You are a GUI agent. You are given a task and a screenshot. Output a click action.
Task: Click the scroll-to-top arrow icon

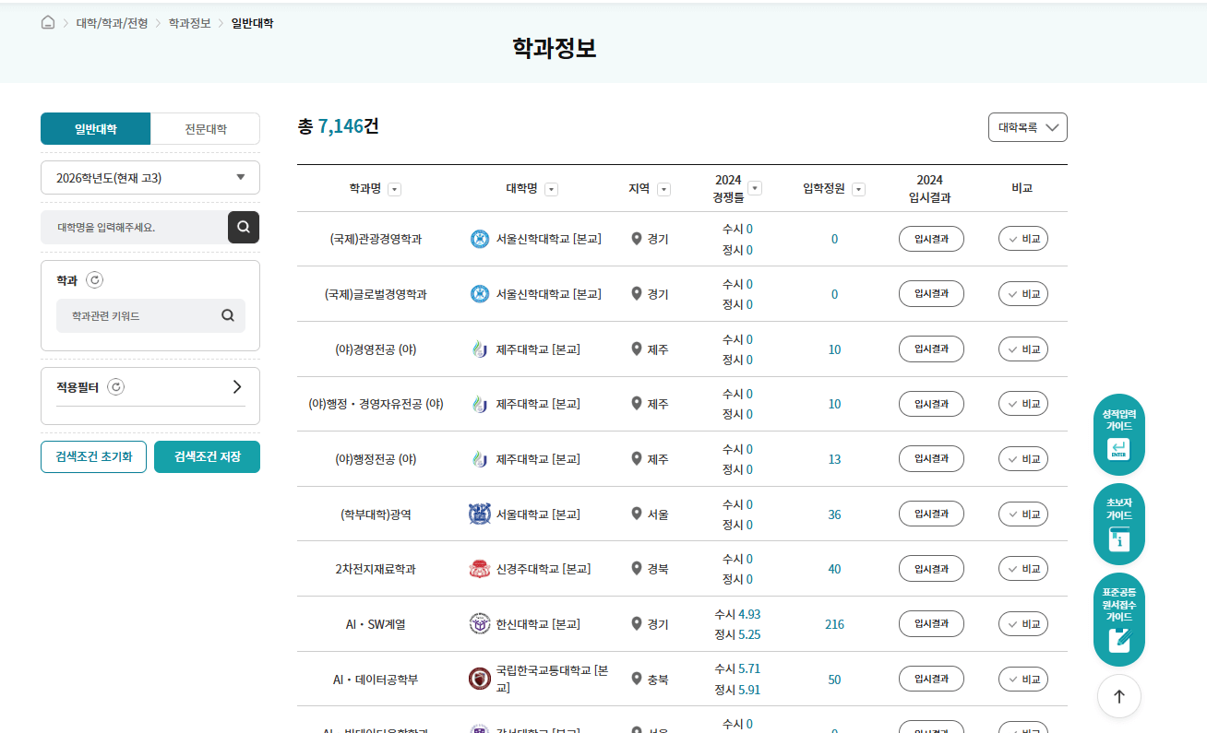pyautogui.click(x=1118, y=696)
